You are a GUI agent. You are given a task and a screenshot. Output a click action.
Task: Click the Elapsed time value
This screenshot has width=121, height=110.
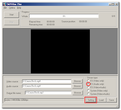pyautogui.click(x=51, y=22)
